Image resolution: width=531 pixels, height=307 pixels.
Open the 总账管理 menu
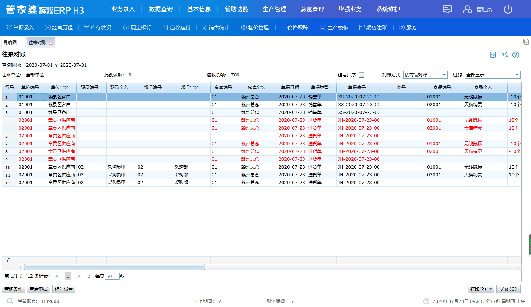(312, 9)
